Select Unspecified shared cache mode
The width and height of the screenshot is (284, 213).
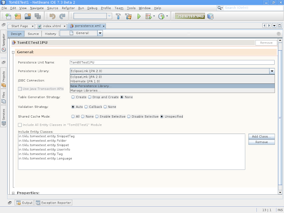(162, 116)
